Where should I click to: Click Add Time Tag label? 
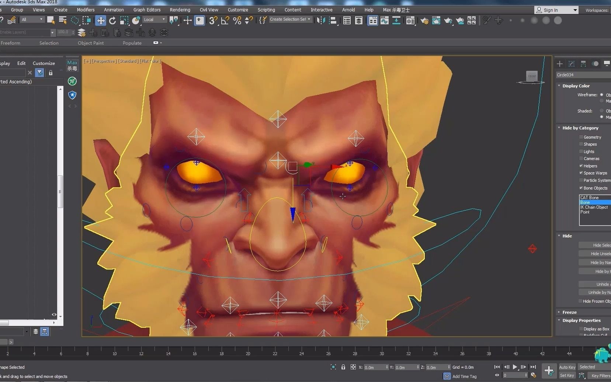point(464,376)
